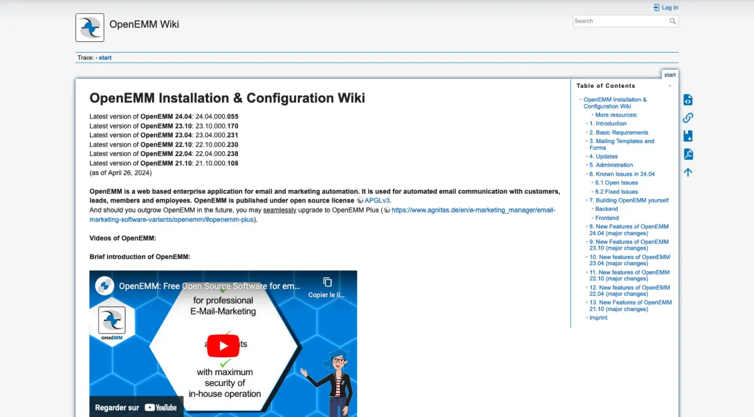Jump to '4. Updates' in contents
The width and height of the screenshot is (754, 417).
coord(603,157)
